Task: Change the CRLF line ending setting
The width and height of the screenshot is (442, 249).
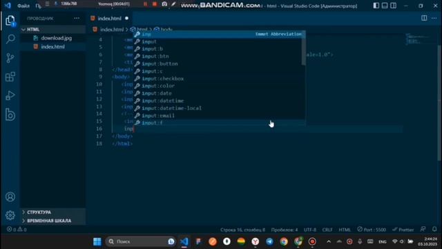Action: (327, 230)
